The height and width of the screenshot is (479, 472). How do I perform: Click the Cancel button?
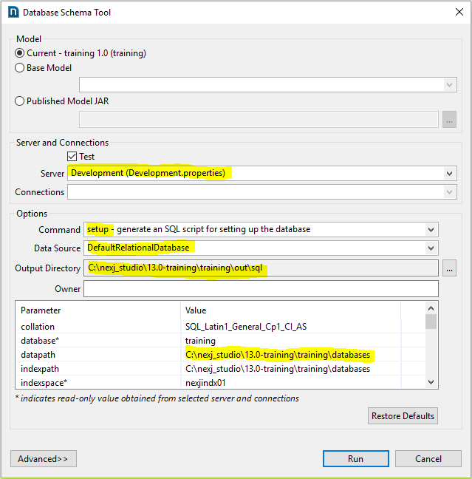[428, 458]
